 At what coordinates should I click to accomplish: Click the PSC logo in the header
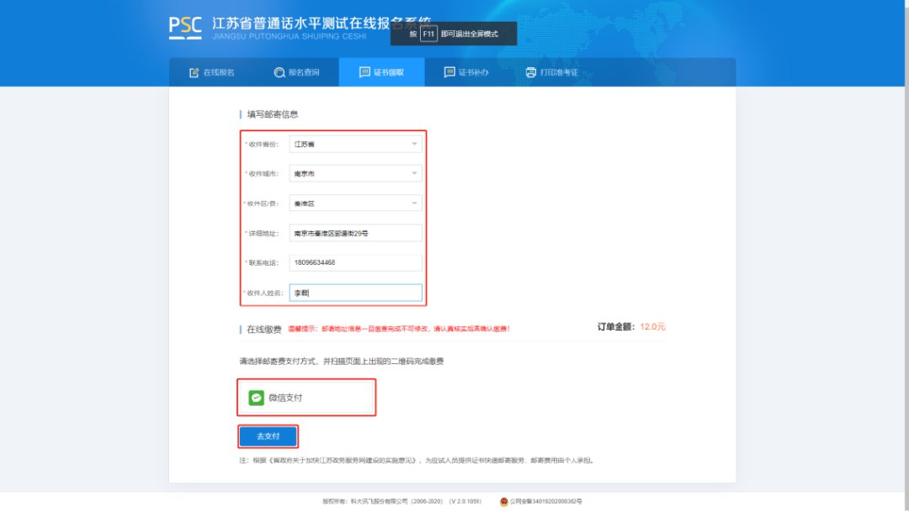185,26
